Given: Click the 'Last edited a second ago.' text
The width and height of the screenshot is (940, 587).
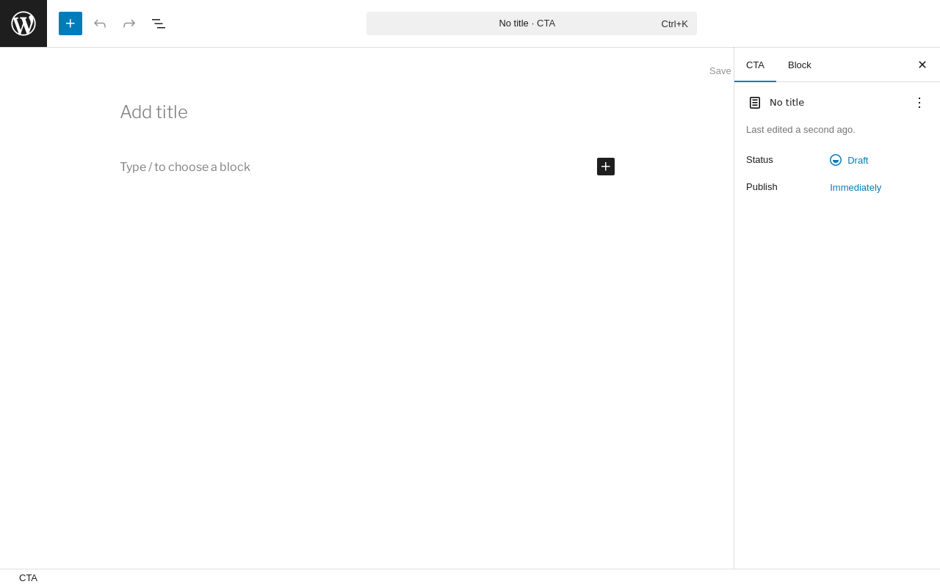Looking at the screenshot, I should click(800, 130).
